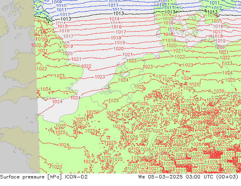Click the blue "1009" isobar label
The height and width of the screenshot is (186, 241).
(57, 2)
